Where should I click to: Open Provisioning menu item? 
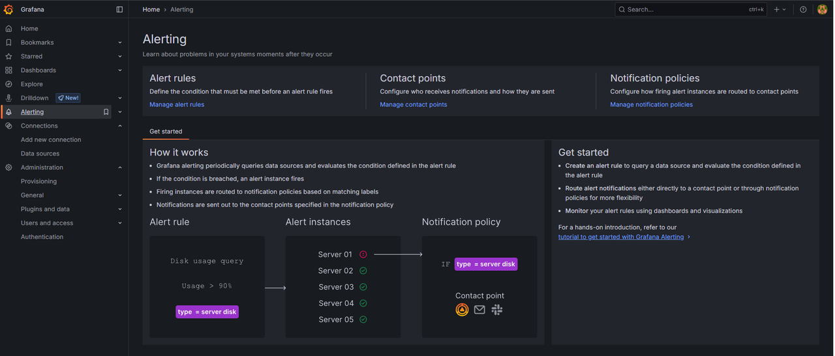tap(38, 182)
